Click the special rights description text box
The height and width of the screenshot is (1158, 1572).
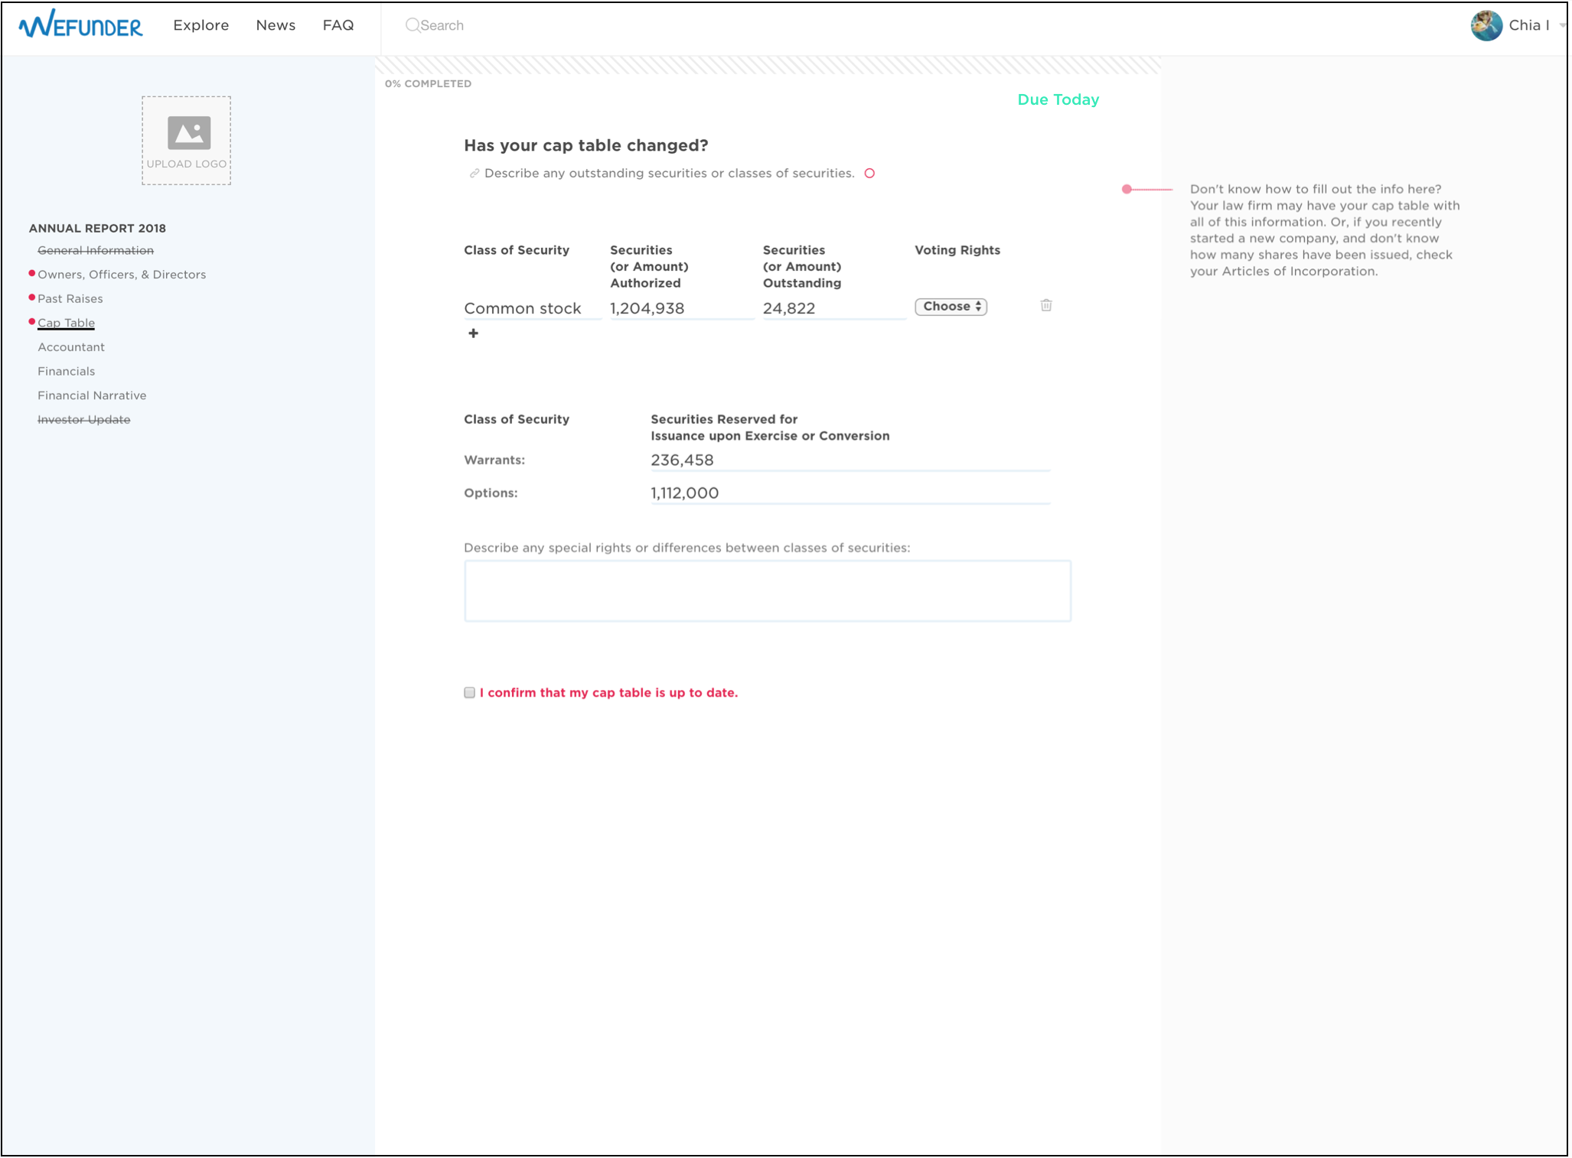tap(767, 591)
